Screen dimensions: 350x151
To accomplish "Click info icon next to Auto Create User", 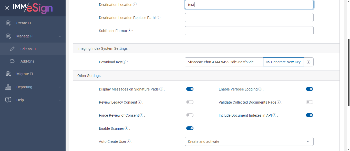I will (x=129, y=142).
